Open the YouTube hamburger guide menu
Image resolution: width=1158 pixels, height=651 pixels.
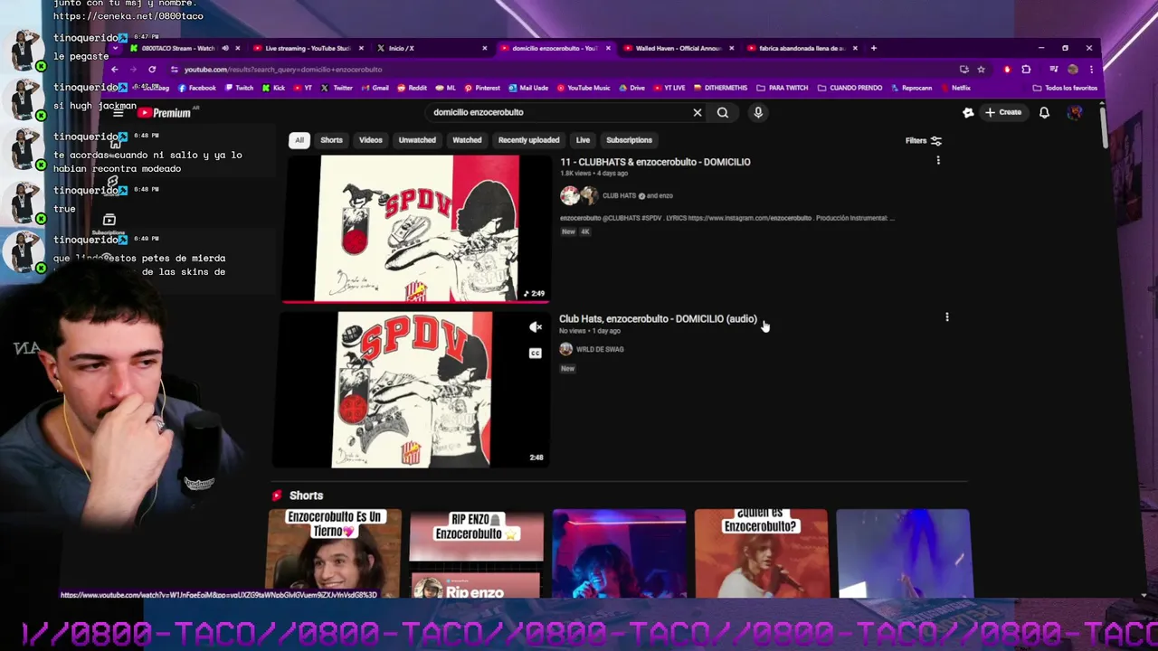[x=118, y=113]
